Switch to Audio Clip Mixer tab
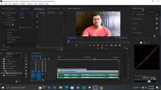Screen dimensions: 161x90 point(54,8)
